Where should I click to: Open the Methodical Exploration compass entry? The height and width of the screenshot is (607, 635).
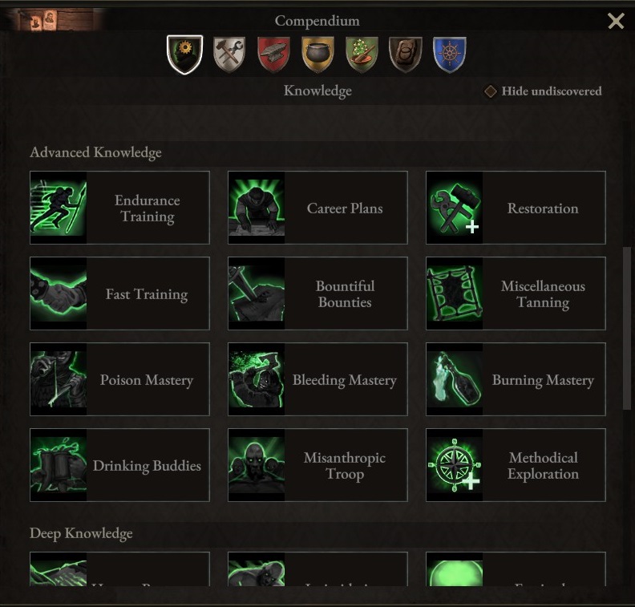click(516, 465)
